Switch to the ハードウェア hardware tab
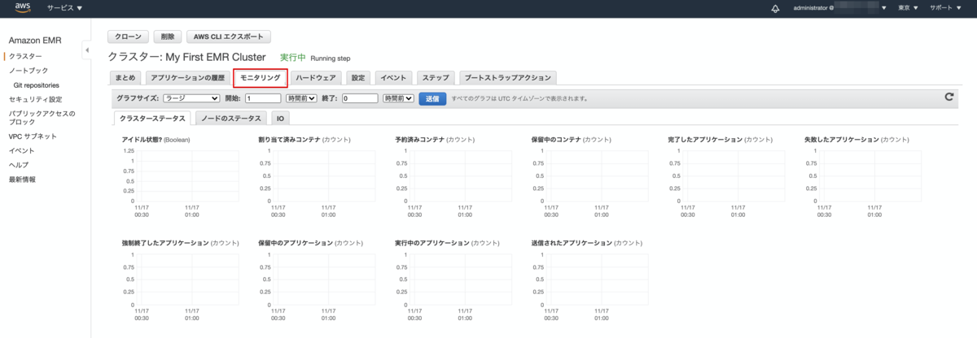Viewport: 977px width, 338px height. coord(316,78)
